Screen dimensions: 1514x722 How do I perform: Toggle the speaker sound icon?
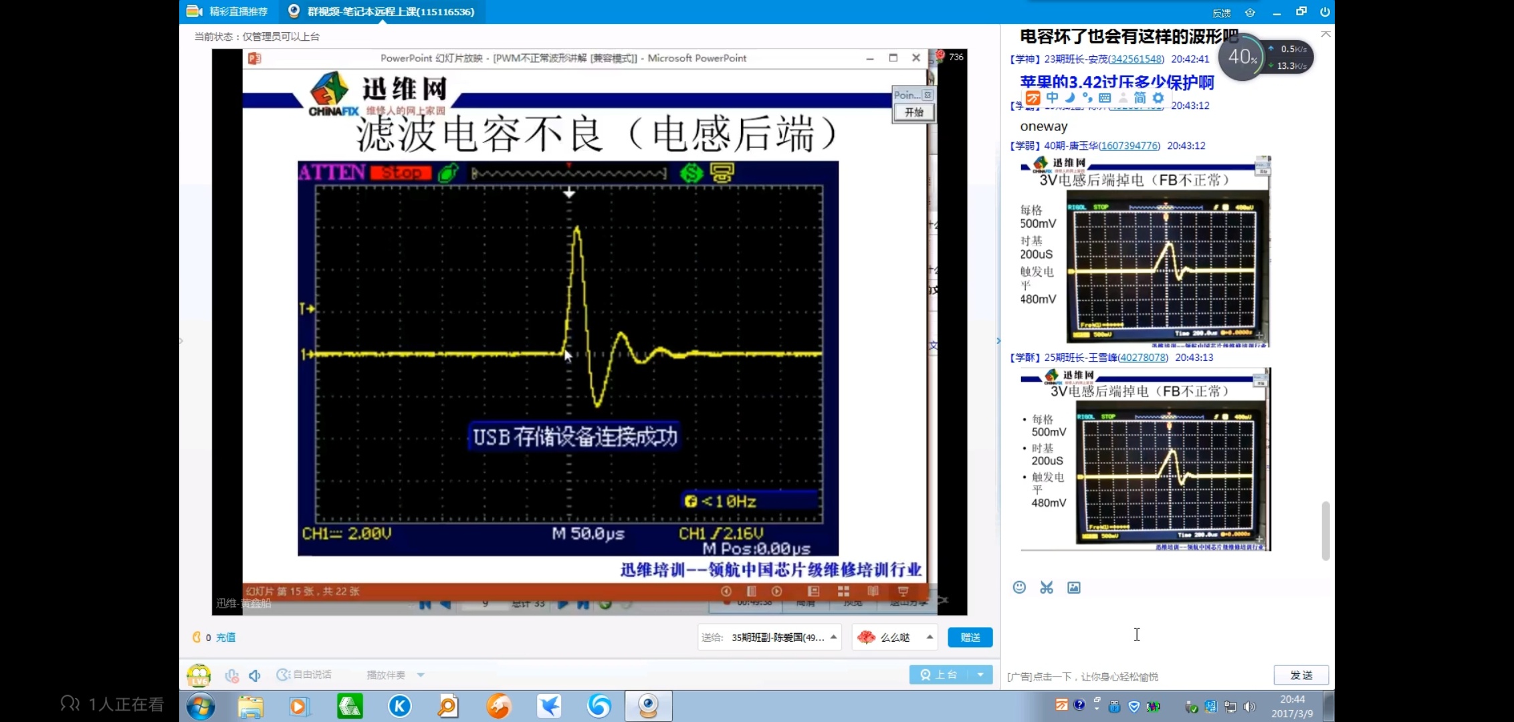tap(255, 675)
